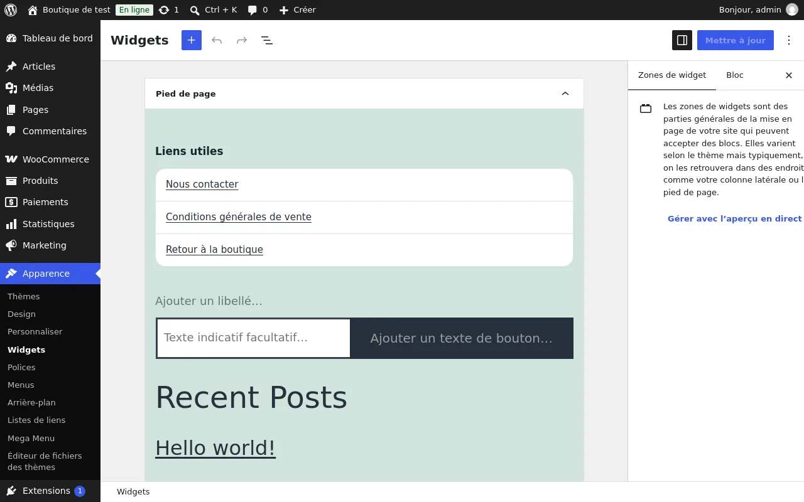Go to the Produits section
The width and height of the screenshot is (804, 502).
(x=50, y=181)
